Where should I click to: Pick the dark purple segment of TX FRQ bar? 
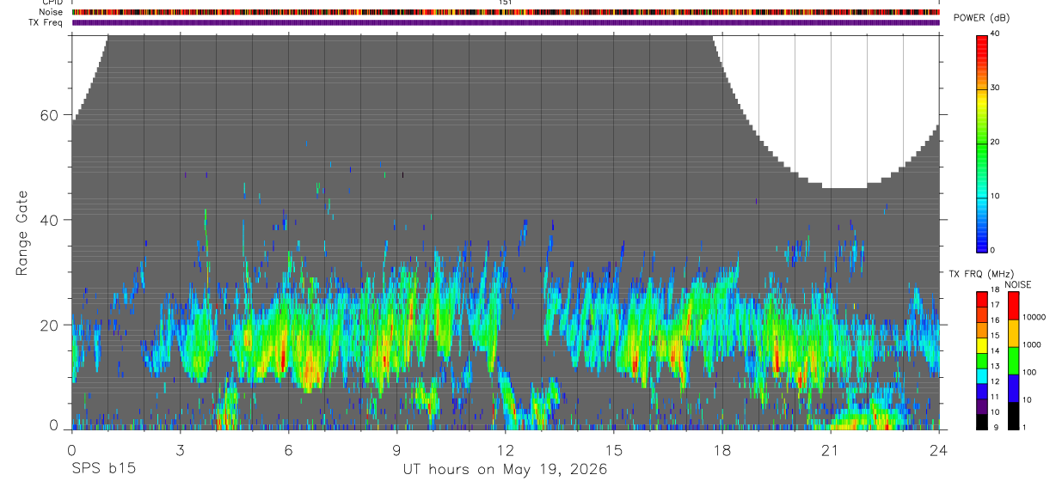pyautogui.click(x=981, y=406)
